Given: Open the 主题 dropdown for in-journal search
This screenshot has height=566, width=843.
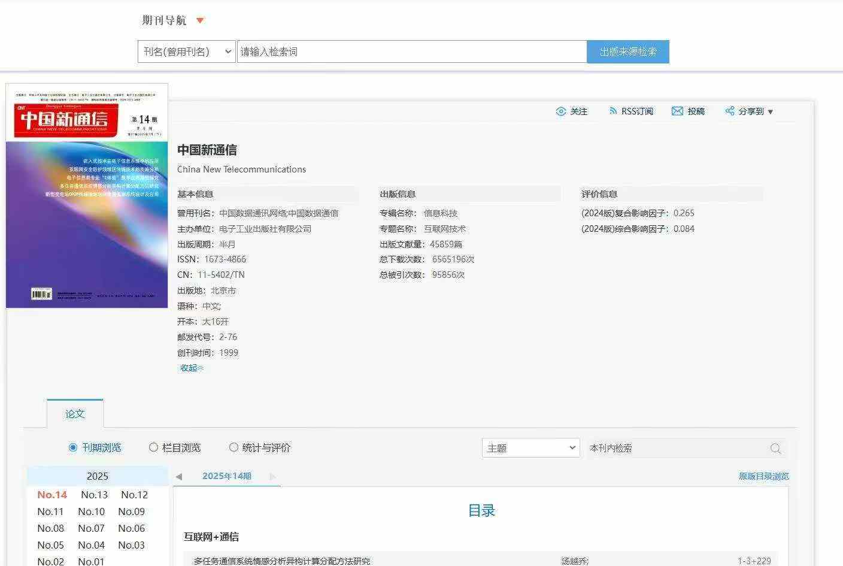Looking at the screenshot, I should (x=530, y=448).
